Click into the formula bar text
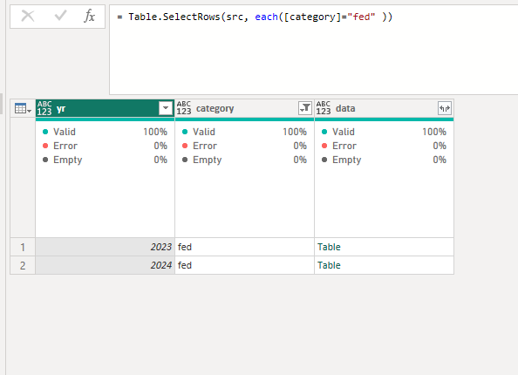Image resolution: width=518 pixels, height=375 pixels. pos(255,17)
